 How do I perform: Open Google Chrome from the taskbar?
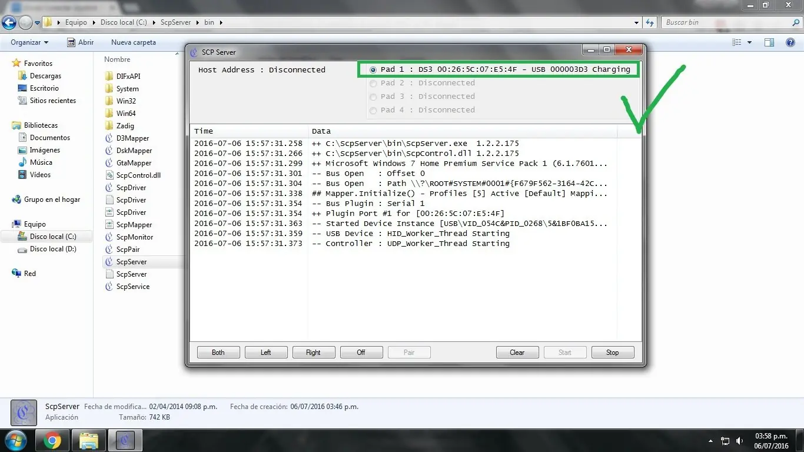[52, 440]
